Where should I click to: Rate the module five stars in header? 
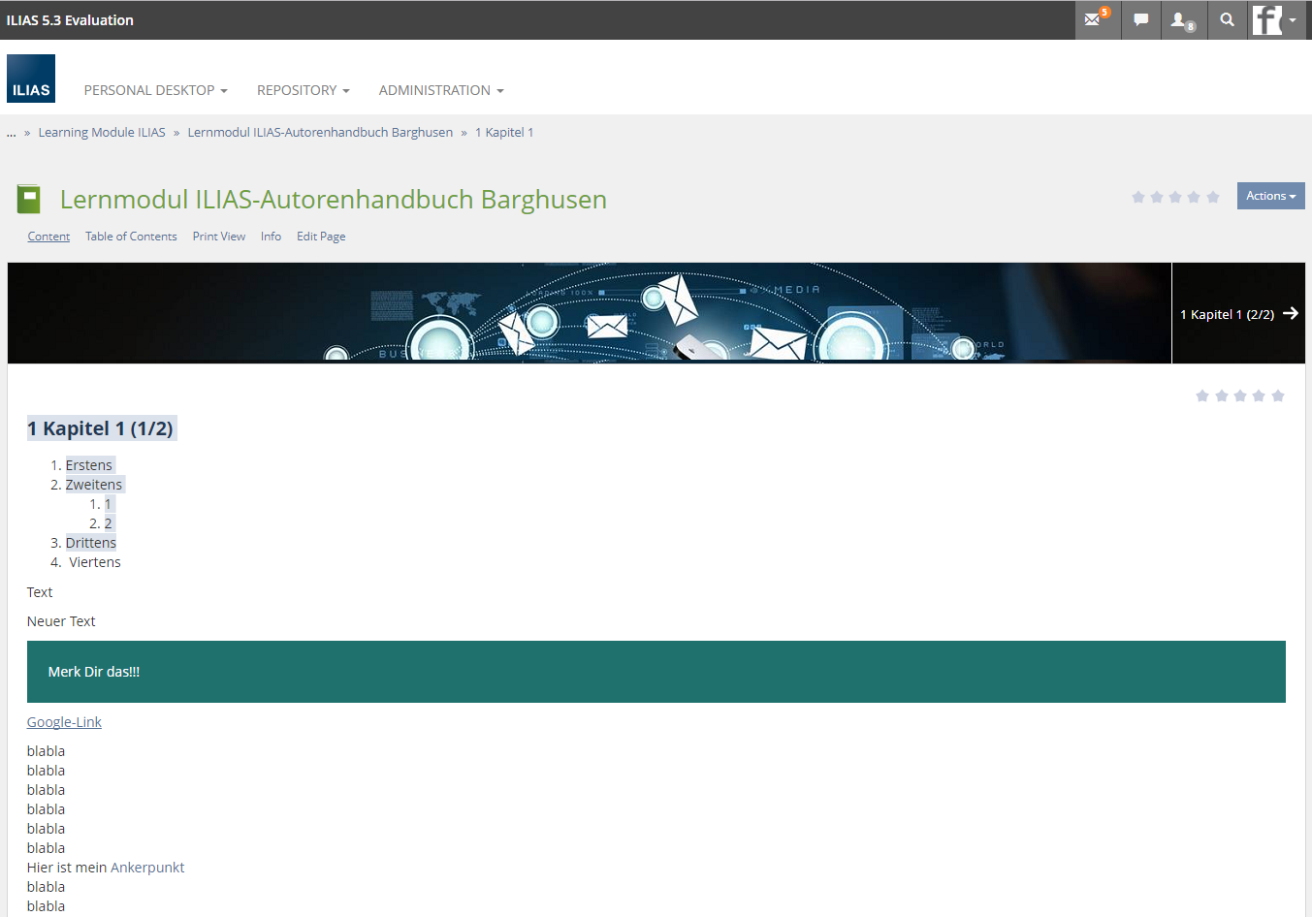pos(1213,197)
